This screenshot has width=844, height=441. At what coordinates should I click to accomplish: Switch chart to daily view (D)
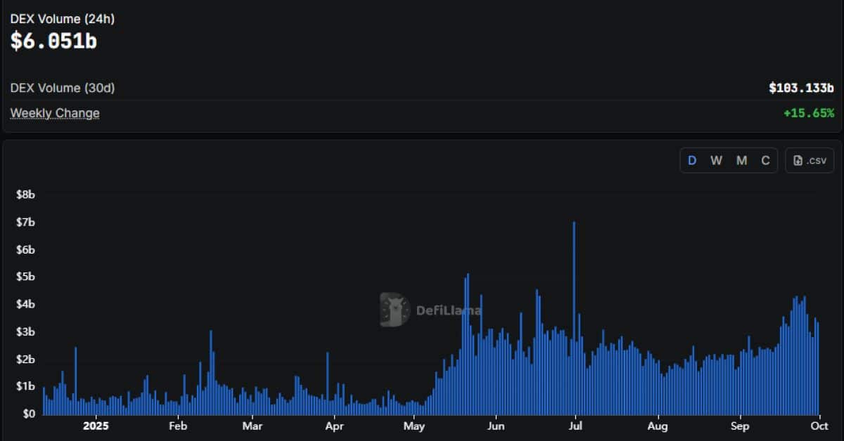click(x=692, y=161)
